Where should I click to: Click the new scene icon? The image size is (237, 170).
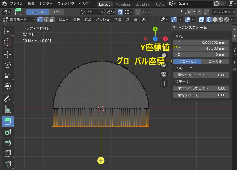(x=216, y=3)
